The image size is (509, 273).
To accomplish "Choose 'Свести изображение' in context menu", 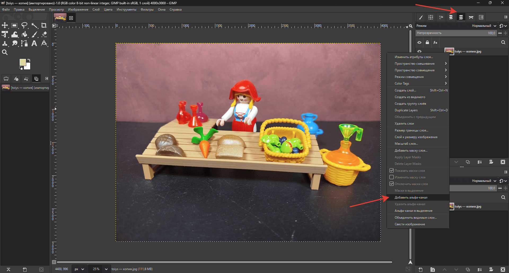I will [x=418, y=224].
